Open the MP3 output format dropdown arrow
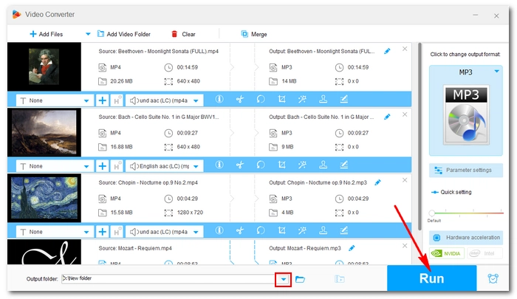The width and height of the screenshot is (517, 299). point(496,71)
